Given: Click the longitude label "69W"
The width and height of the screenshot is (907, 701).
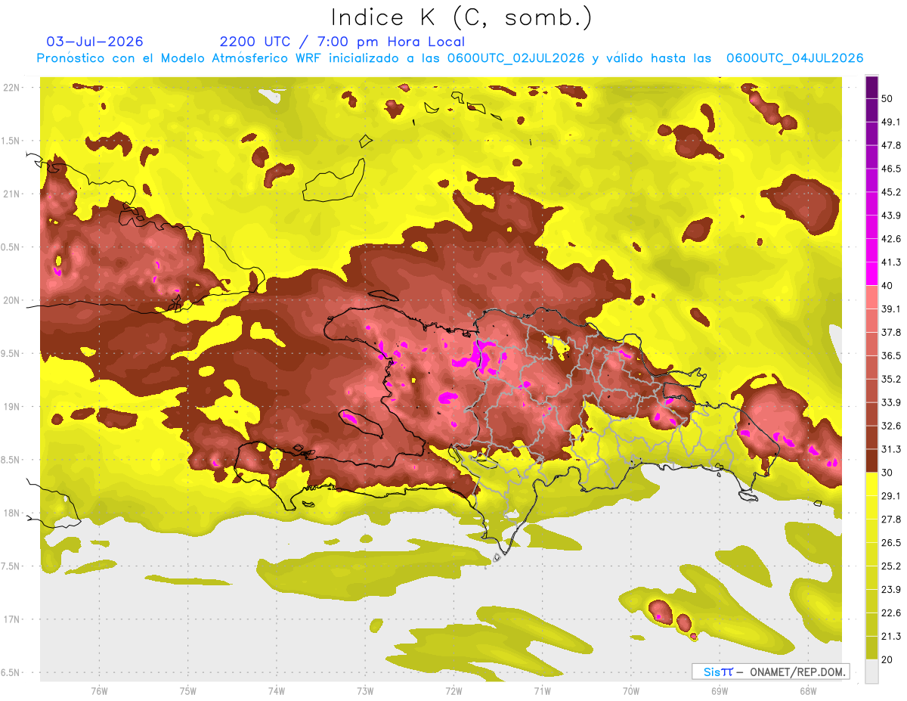Looking at the screenshot, I should tap(719, 691).
